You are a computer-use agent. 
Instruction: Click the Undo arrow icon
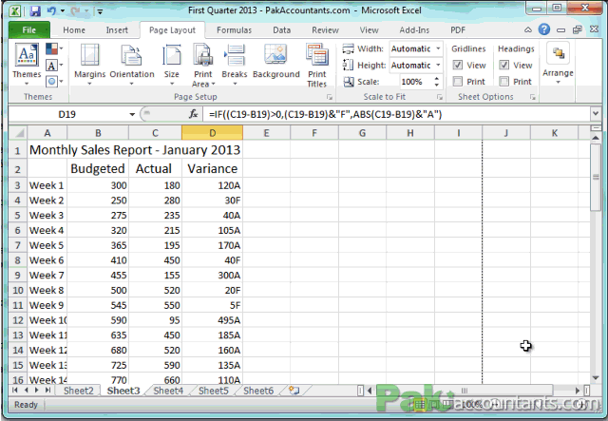51,10
